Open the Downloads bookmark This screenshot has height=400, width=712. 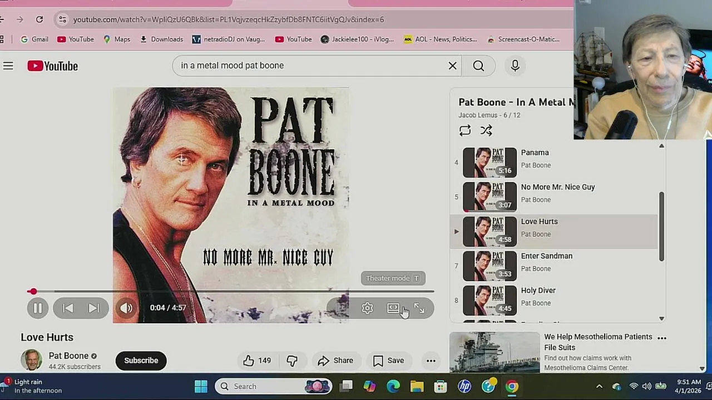(x=161, y=39)
